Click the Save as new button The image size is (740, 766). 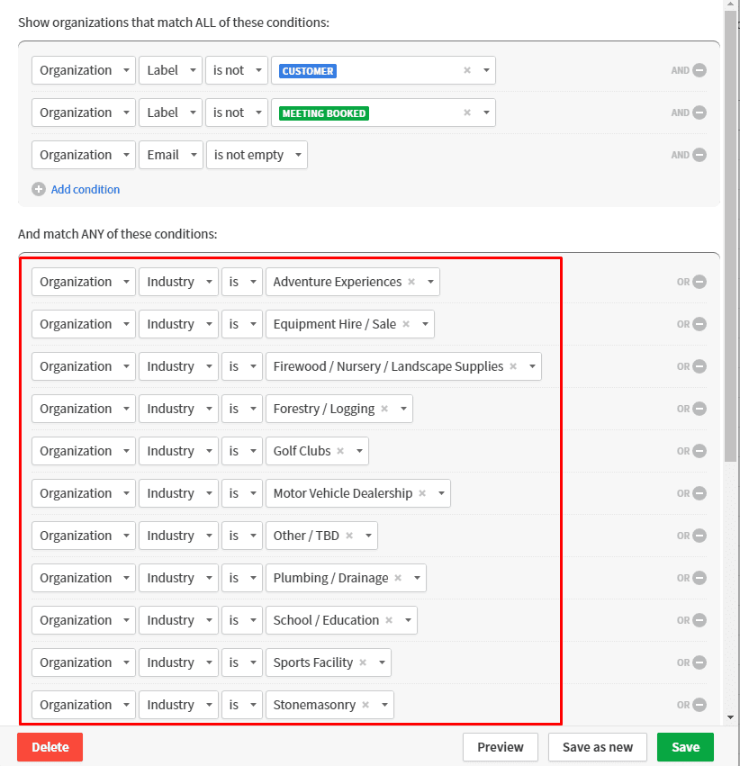point(598,747)
